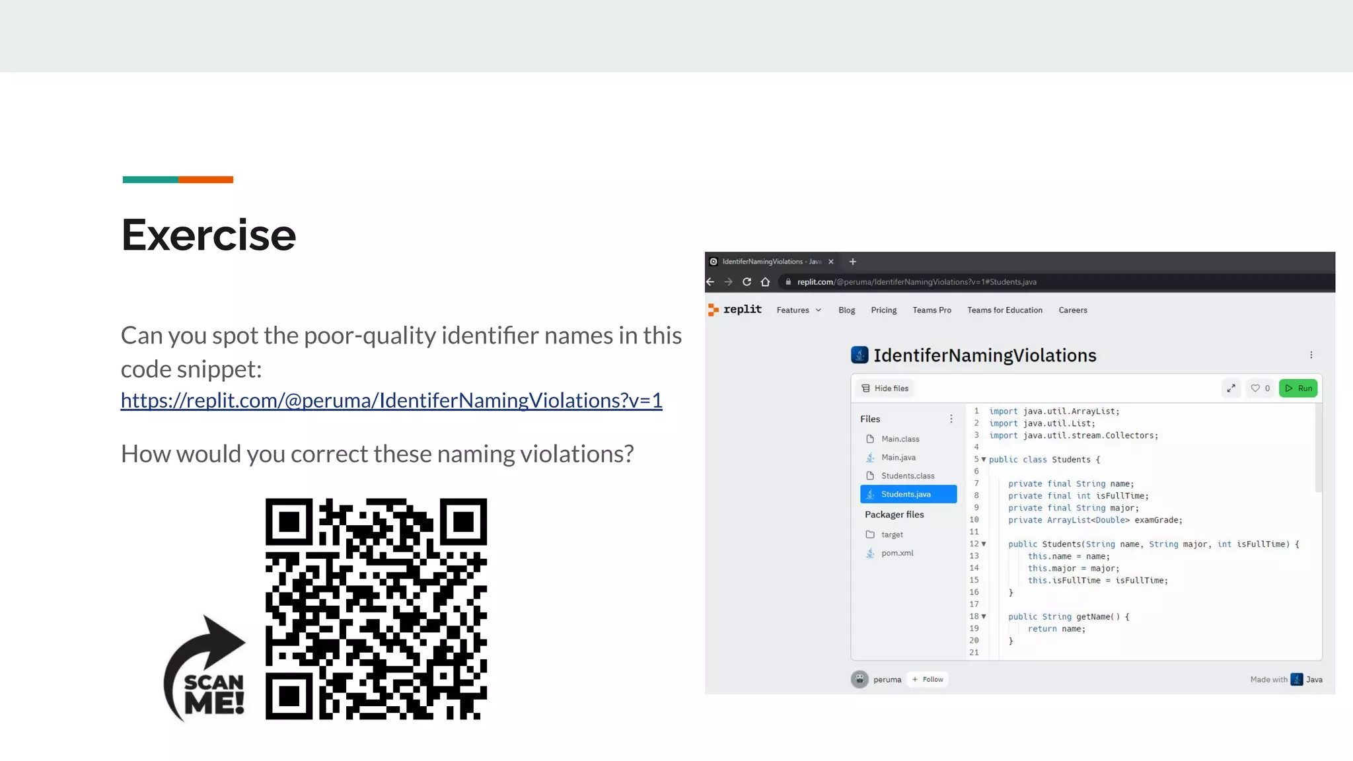The image size is (1353, 761).
Task: Open the Pricing nav item
Action: 883,310
